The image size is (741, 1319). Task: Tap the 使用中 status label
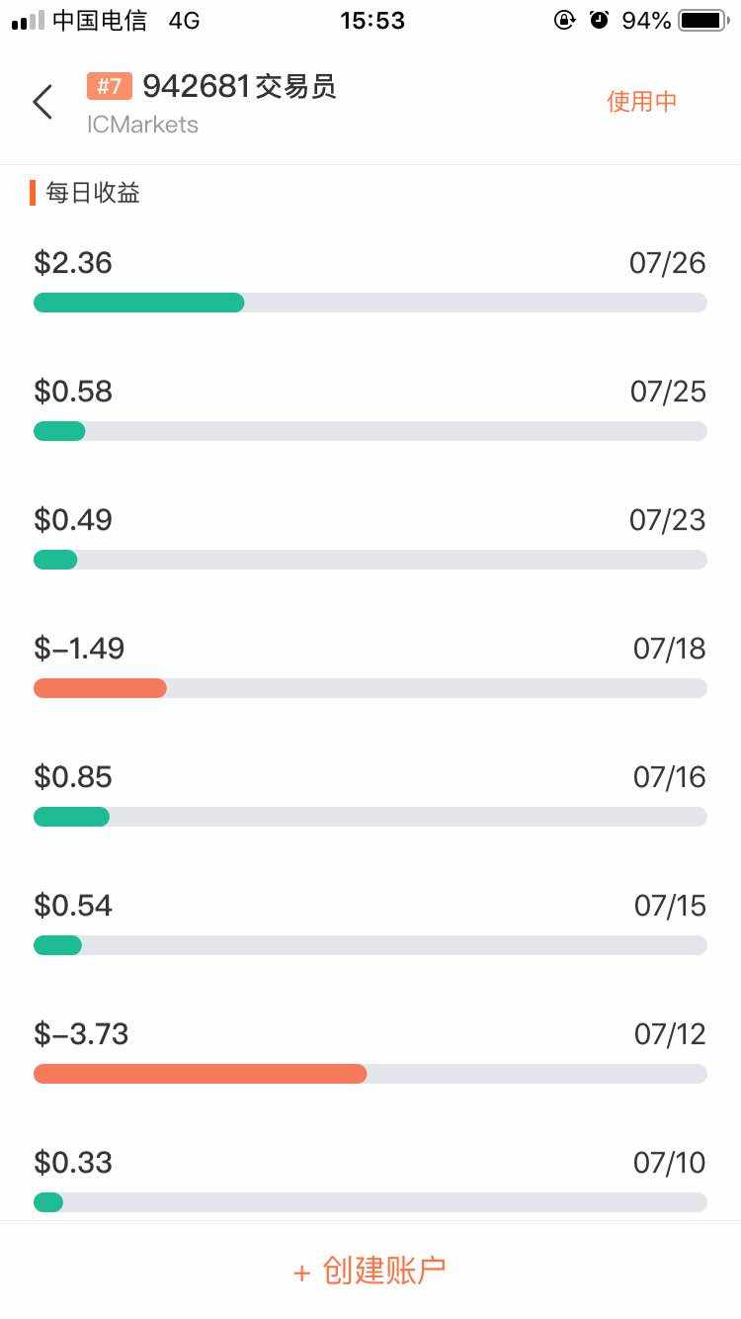tap(642, 101)
